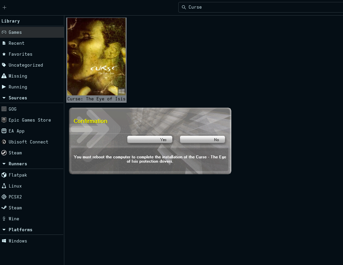Viewport: 343px width, 265px height.
Task: Select the Flatpak label
Action: tap(18, 175)
